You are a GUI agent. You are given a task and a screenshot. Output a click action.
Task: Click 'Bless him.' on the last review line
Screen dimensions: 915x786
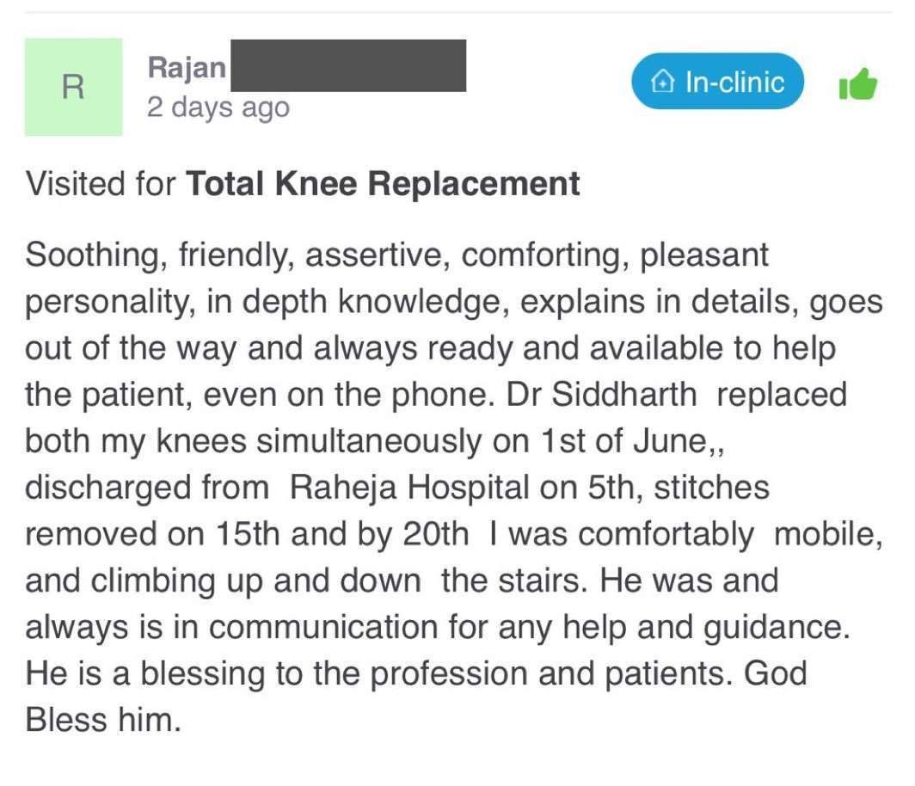click(103, 719)
